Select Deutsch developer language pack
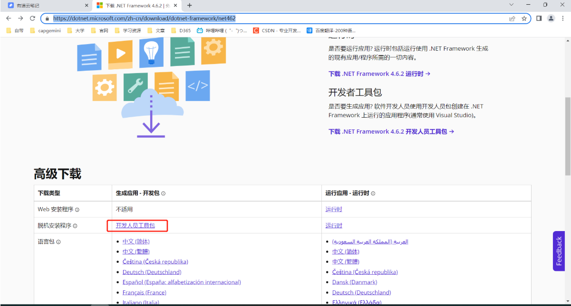Image resolution: width=571 pixels, height=306 pixels. (x=152, y=272)
